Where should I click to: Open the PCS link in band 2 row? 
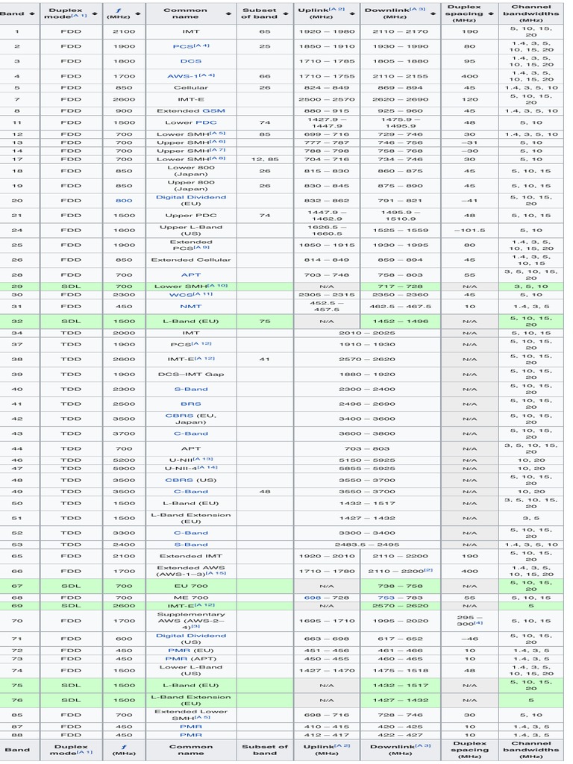182,46
